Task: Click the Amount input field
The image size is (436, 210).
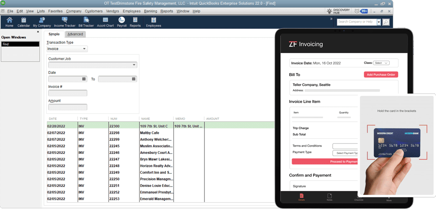Action: [68, 107]
